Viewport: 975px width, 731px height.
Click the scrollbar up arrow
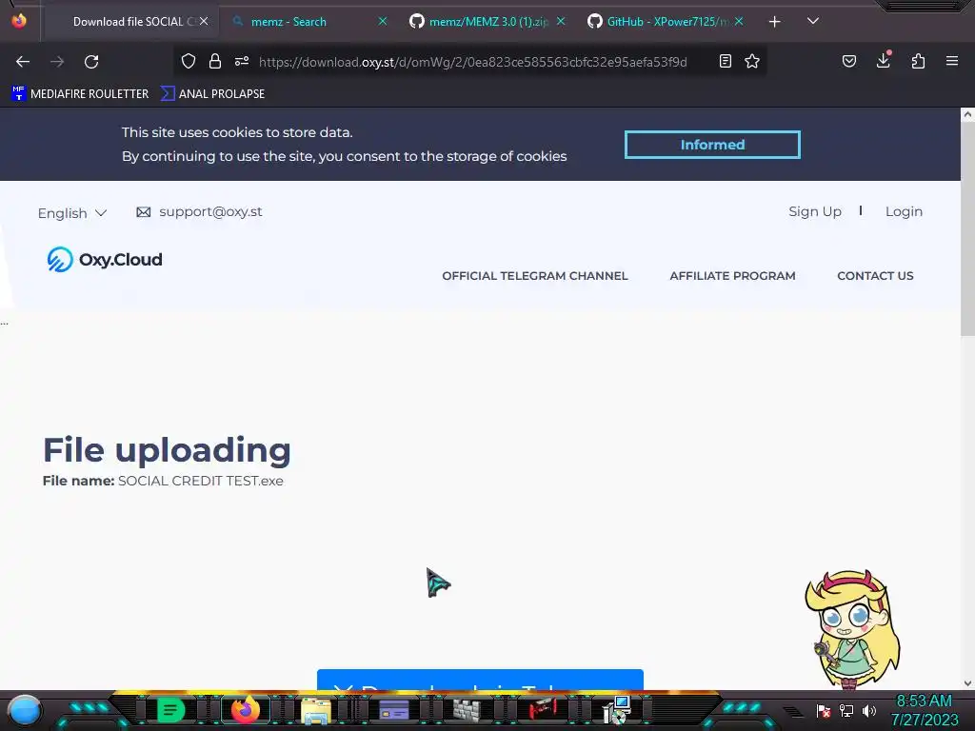tap(967, 114)
